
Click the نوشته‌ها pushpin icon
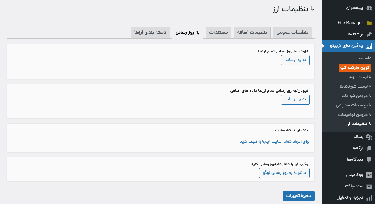click(x=369, y=34)
